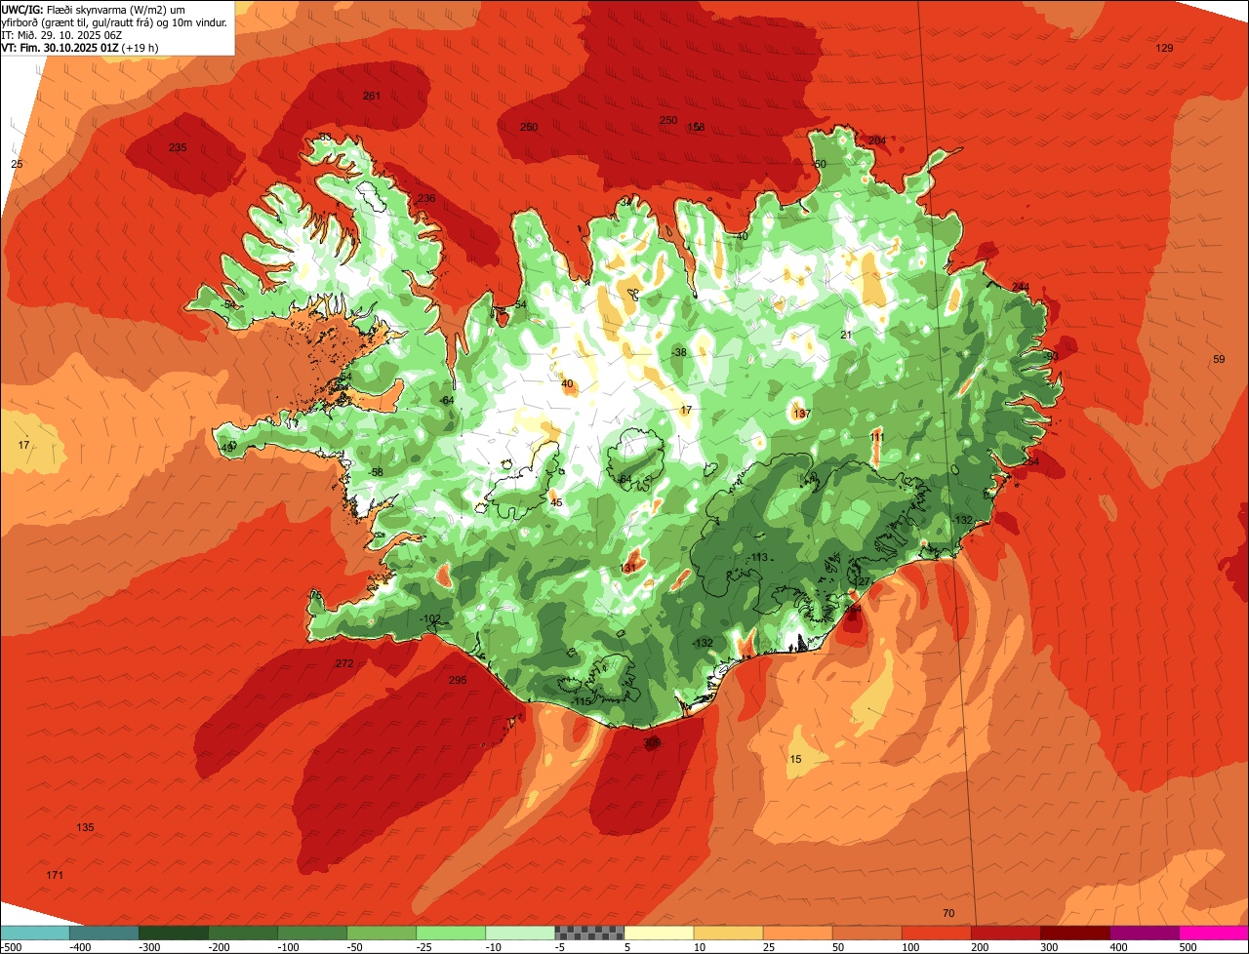Click the map value '235'
1249x954 pixels.
tap(177, 147)
